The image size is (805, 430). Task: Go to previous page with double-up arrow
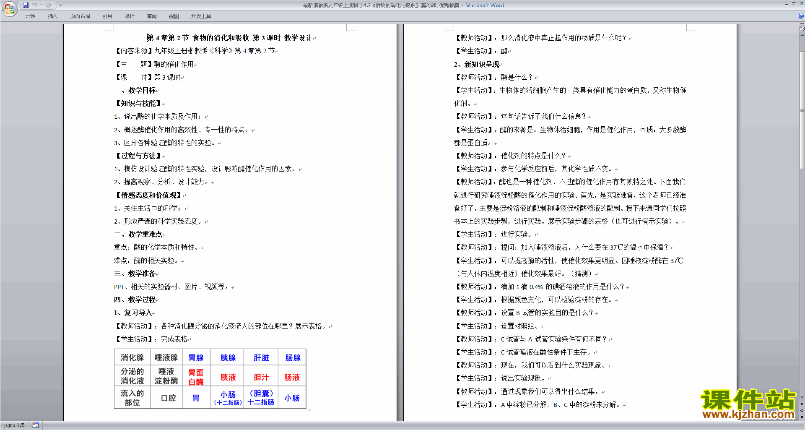point(802,404)
